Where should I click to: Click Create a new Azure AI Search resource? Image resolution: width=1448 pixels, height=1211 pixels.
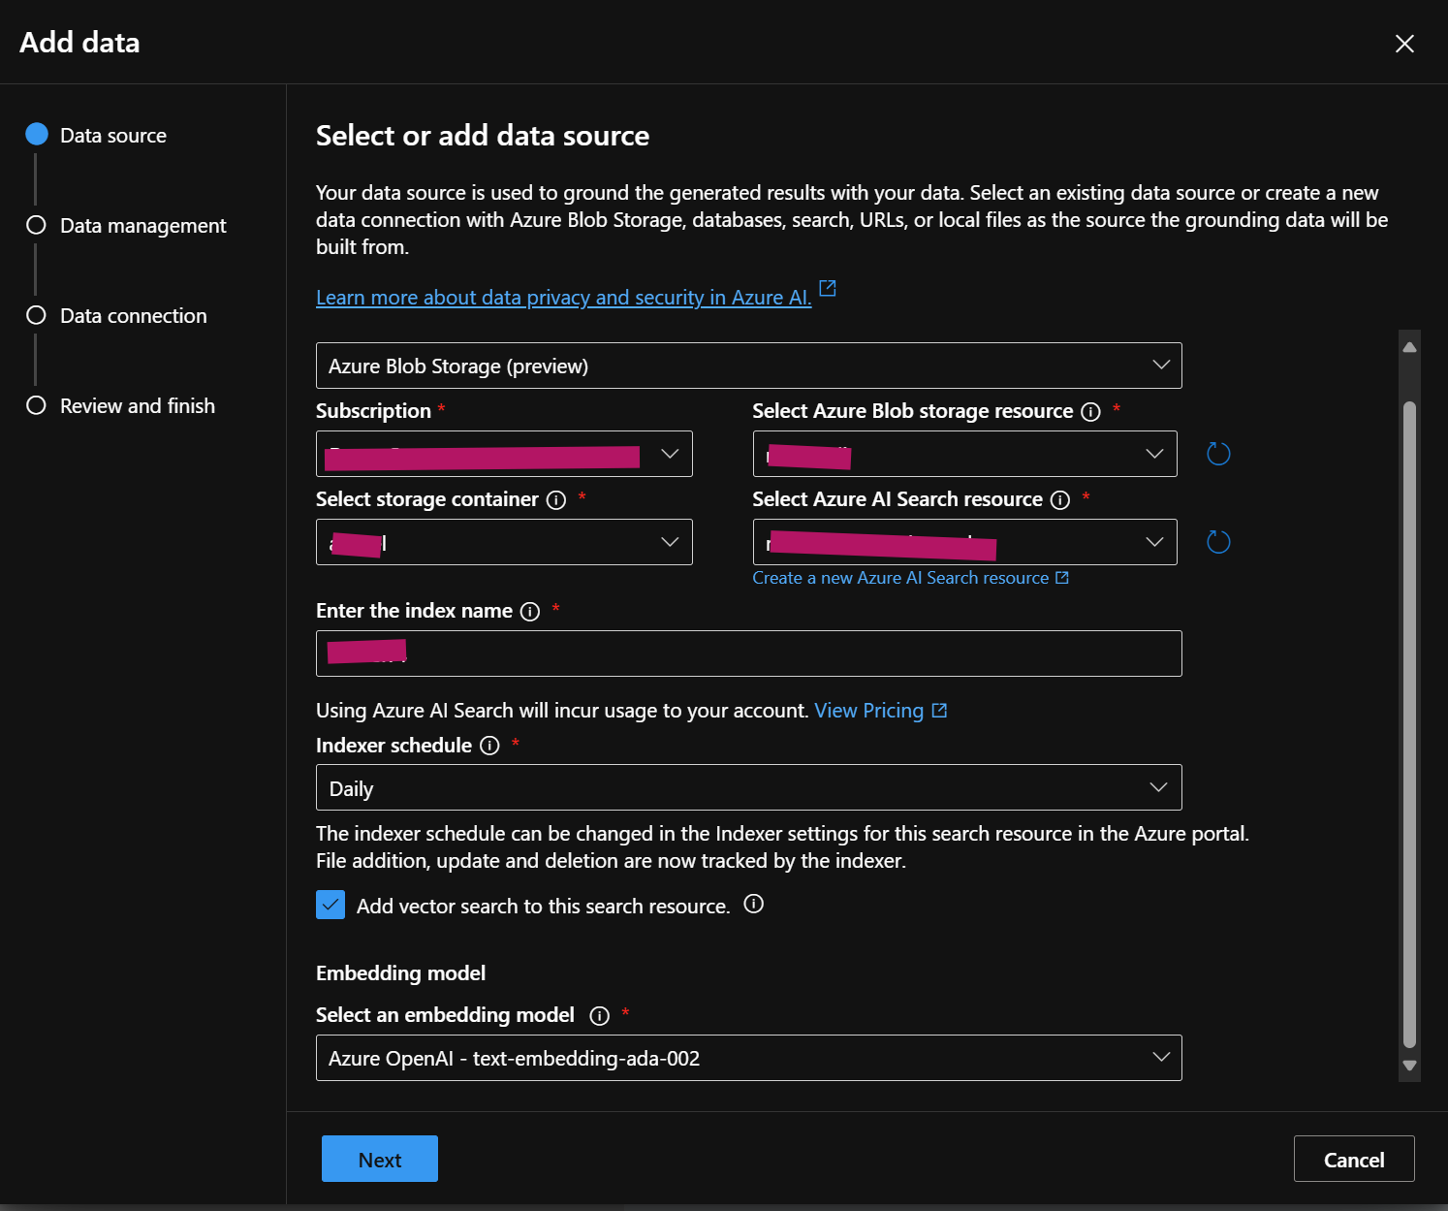[910, 578]
